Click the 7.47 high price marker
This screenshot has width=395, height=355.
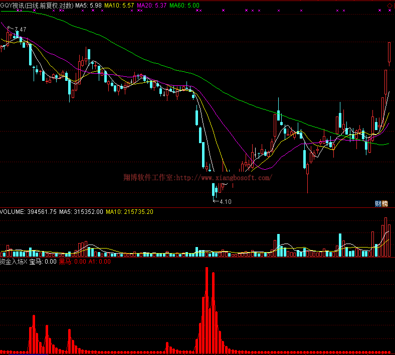tap(20, 30)
